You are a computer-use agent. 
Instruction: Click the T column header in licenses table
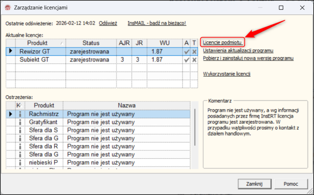[194, 43]
